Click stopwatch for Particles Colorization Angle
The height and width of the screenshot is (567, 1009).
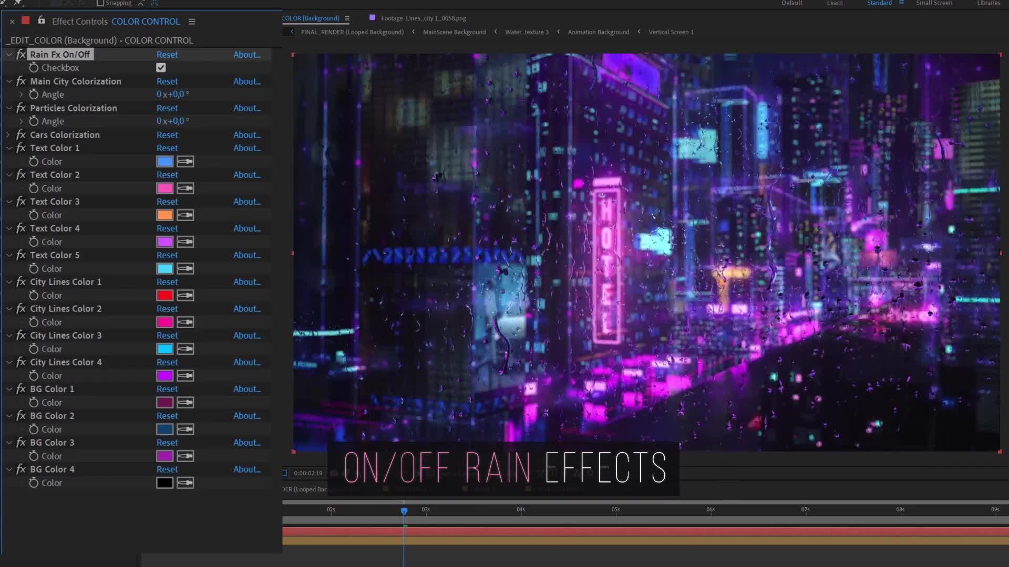pyautogui.click(x=34, y=121)
